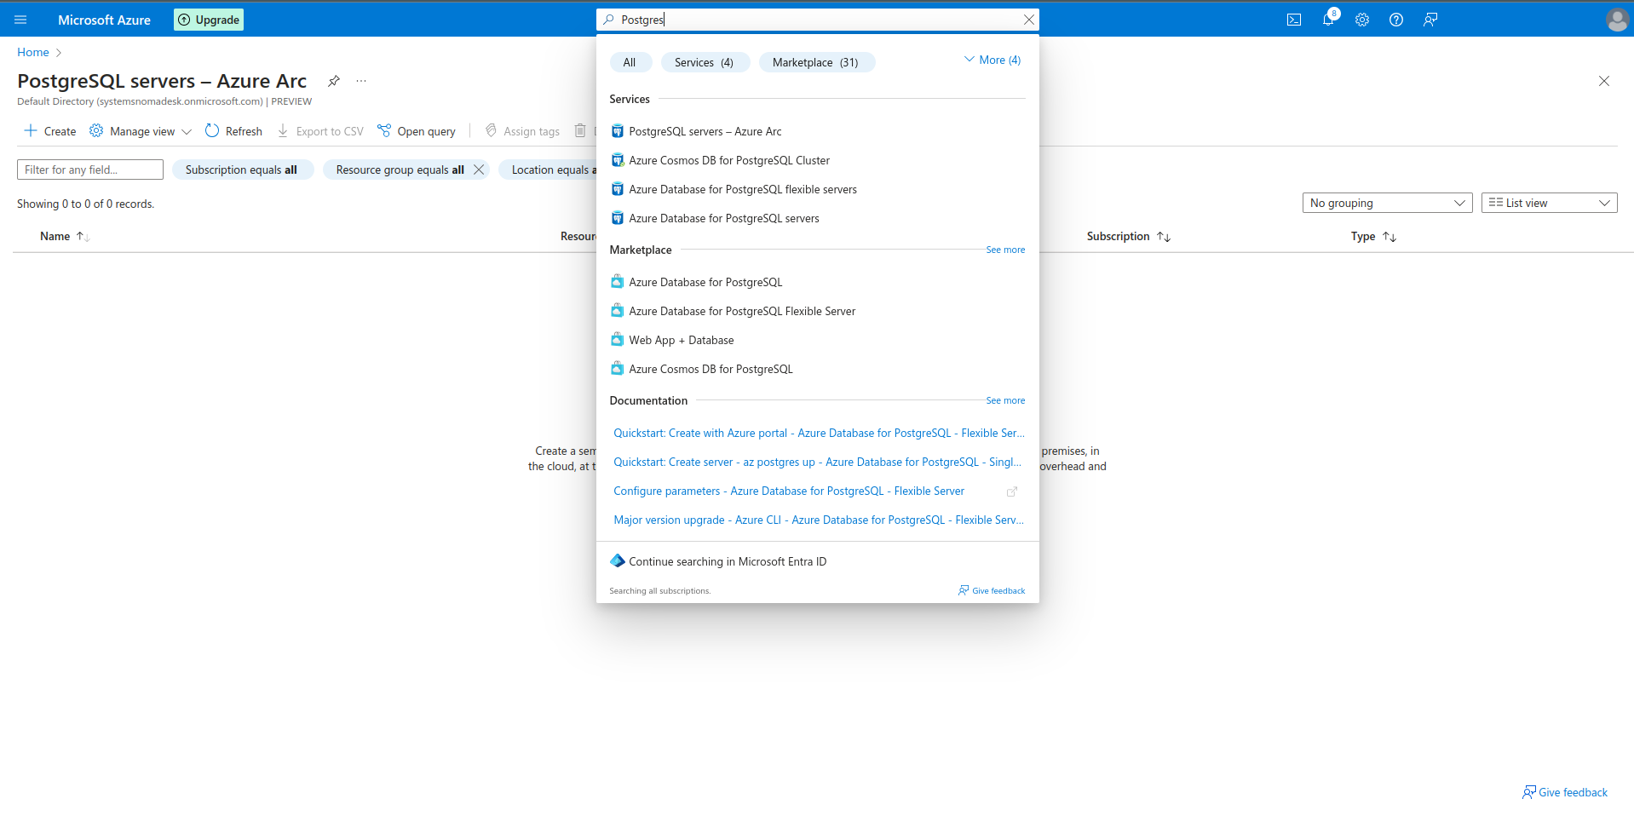The height and width of the screenshot is (816, 1634).
Task: Remove the Resource group filter with its X
Action: click(x=479, y=170)
